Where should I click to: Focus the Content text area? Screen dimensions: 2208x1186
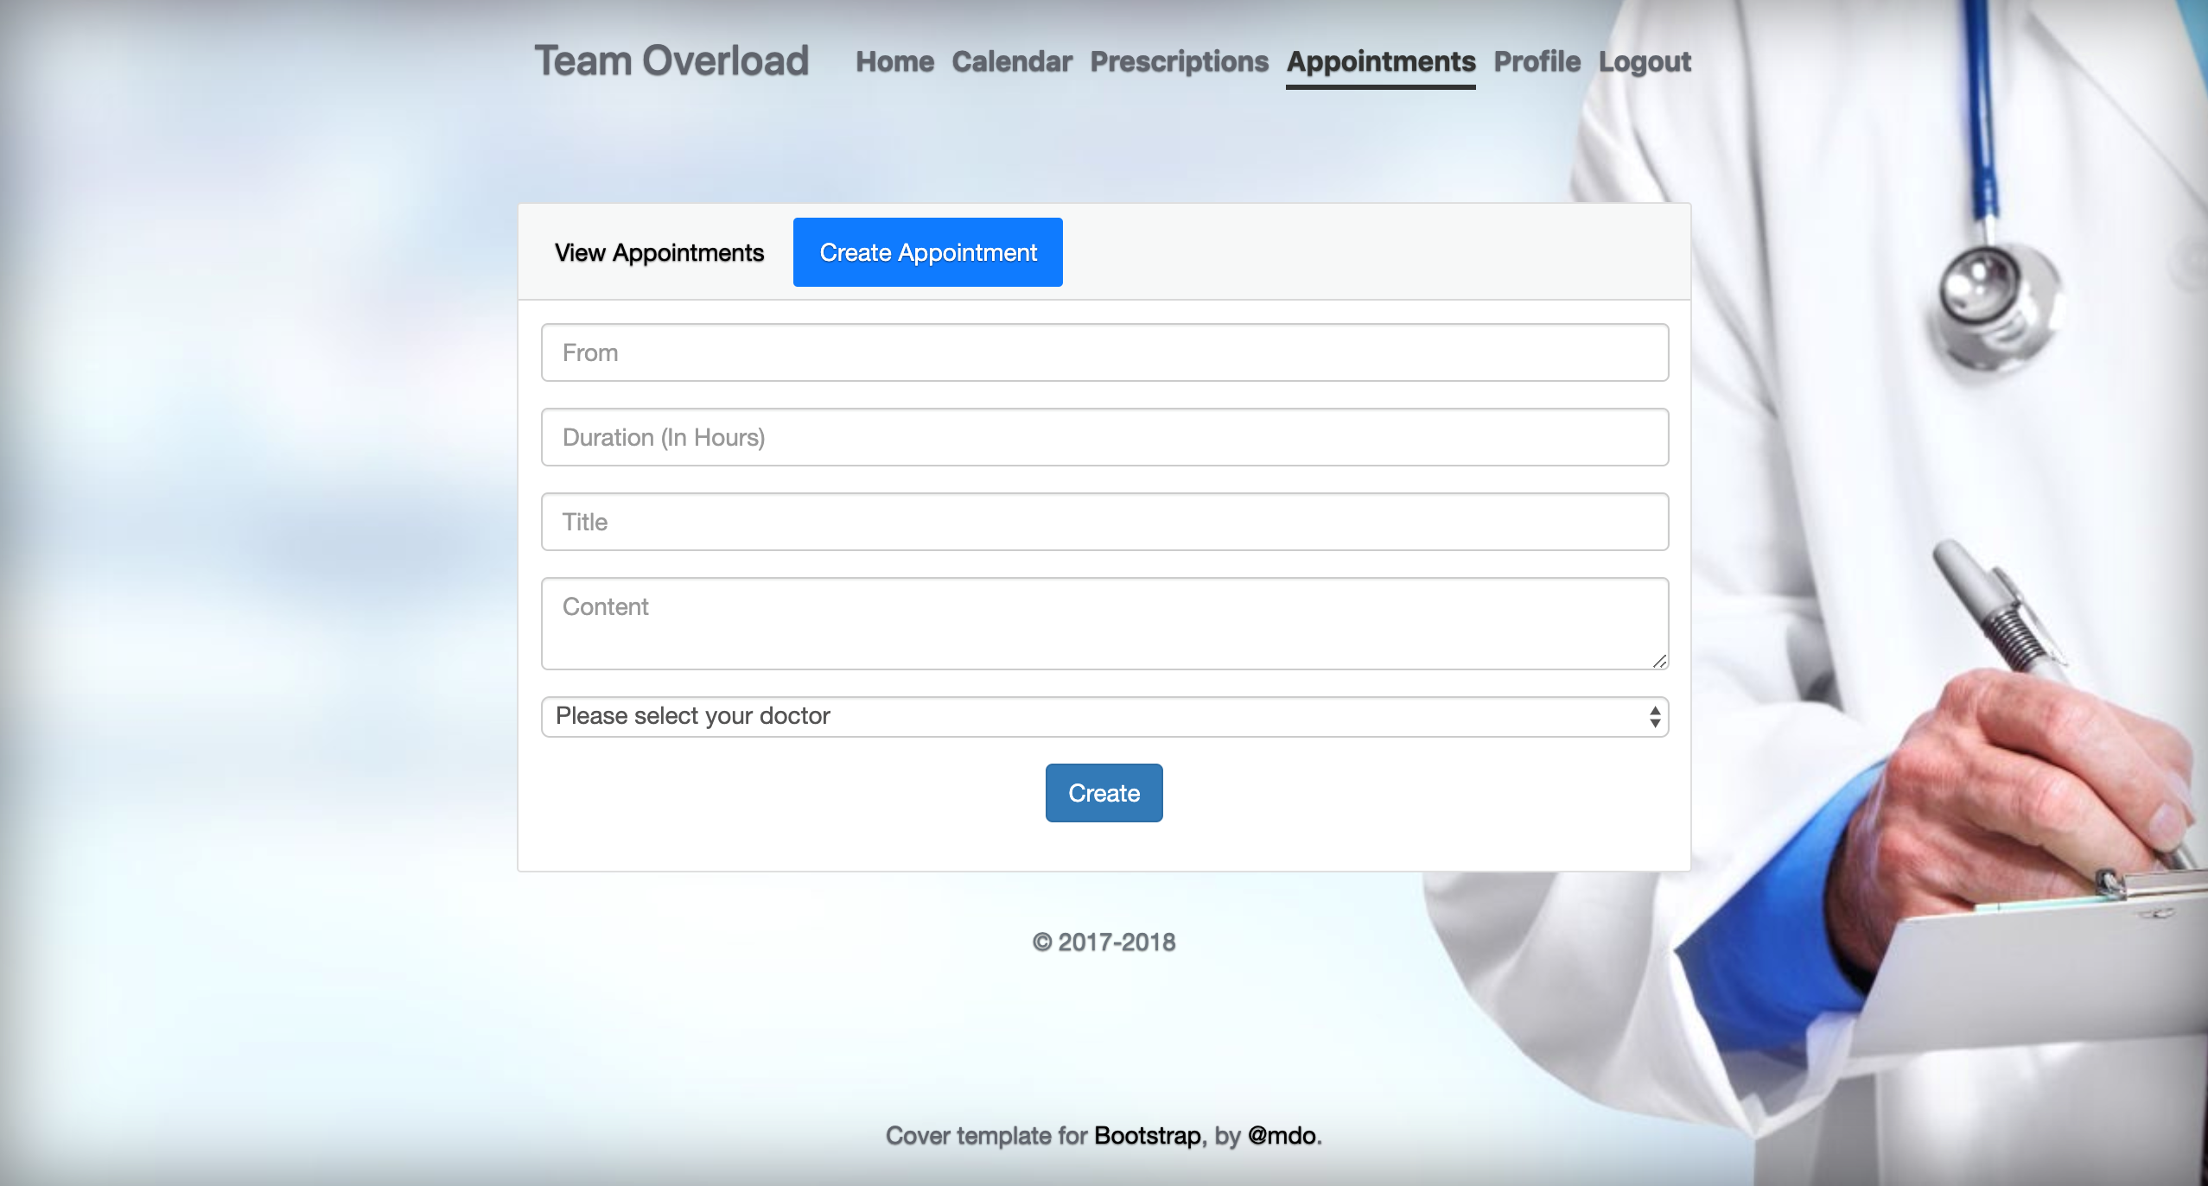point(1104,623)
